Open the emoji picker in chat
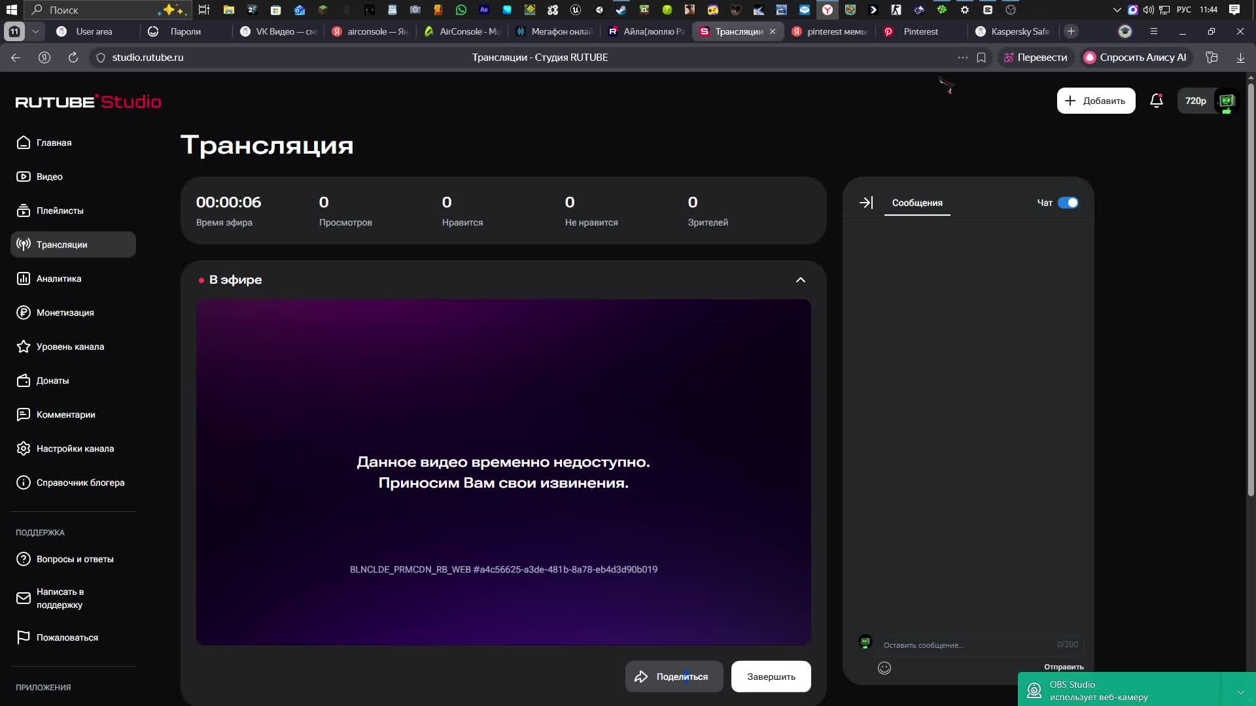The height and width of the screenshot is (706, 1256). point(884,667)
